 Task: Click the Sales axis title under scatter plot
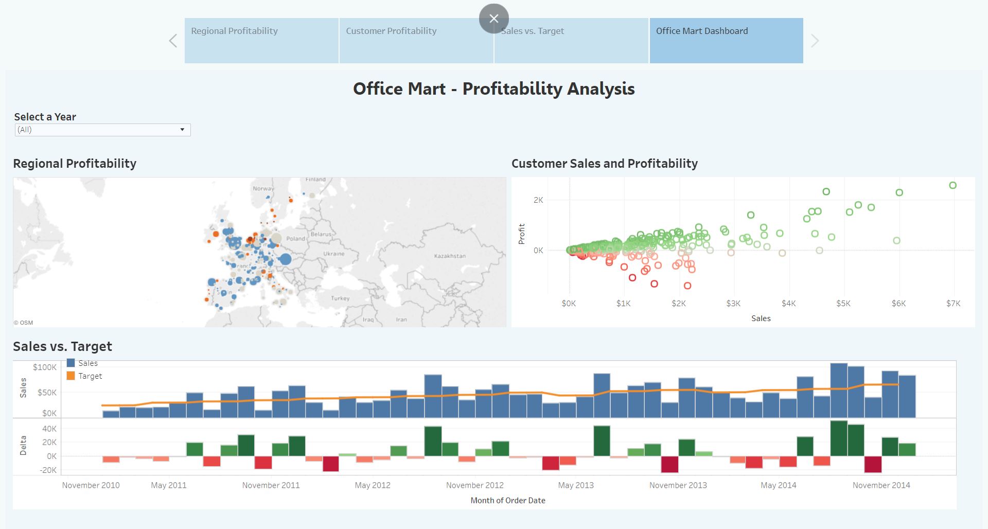(x=761, y=319)
